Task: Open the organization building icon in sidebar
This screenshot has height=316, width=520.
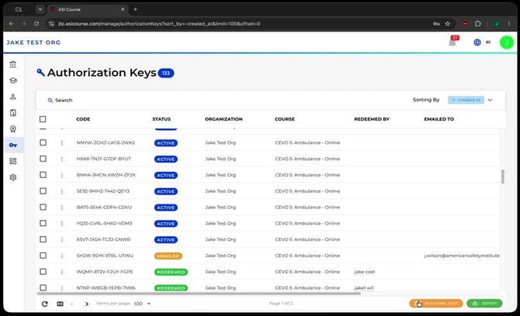Action: (x=13, y=64)
